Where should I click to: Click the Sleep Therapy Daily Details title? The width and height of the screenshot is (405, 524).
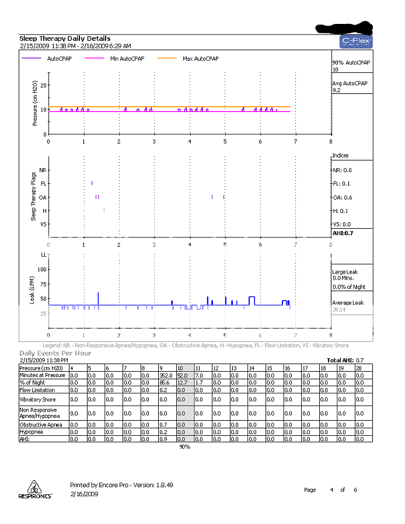pos(65,39)
